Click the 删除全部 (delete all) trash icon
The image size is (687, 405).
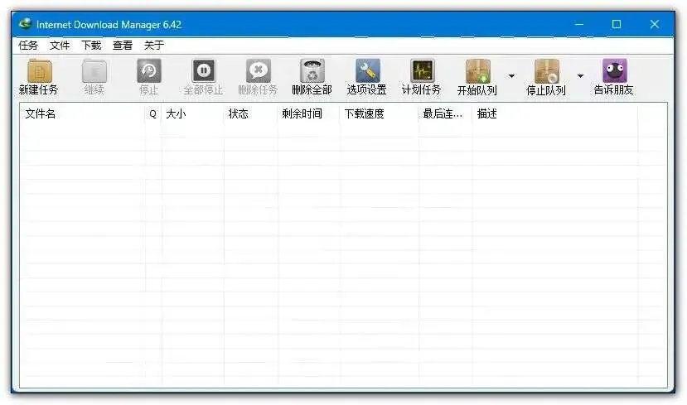coord(312,71)
